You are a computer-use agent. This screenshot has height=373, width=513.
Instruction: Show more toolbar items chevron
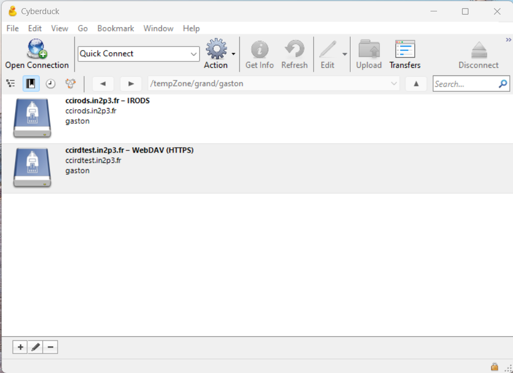509,40
